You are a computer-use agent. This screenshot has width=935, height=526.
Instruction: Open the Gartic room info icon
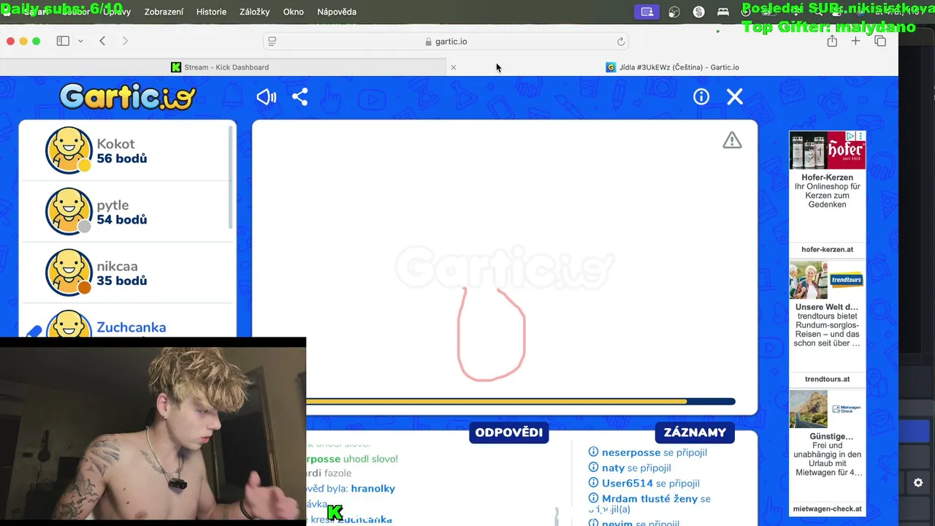click(701, 97)
